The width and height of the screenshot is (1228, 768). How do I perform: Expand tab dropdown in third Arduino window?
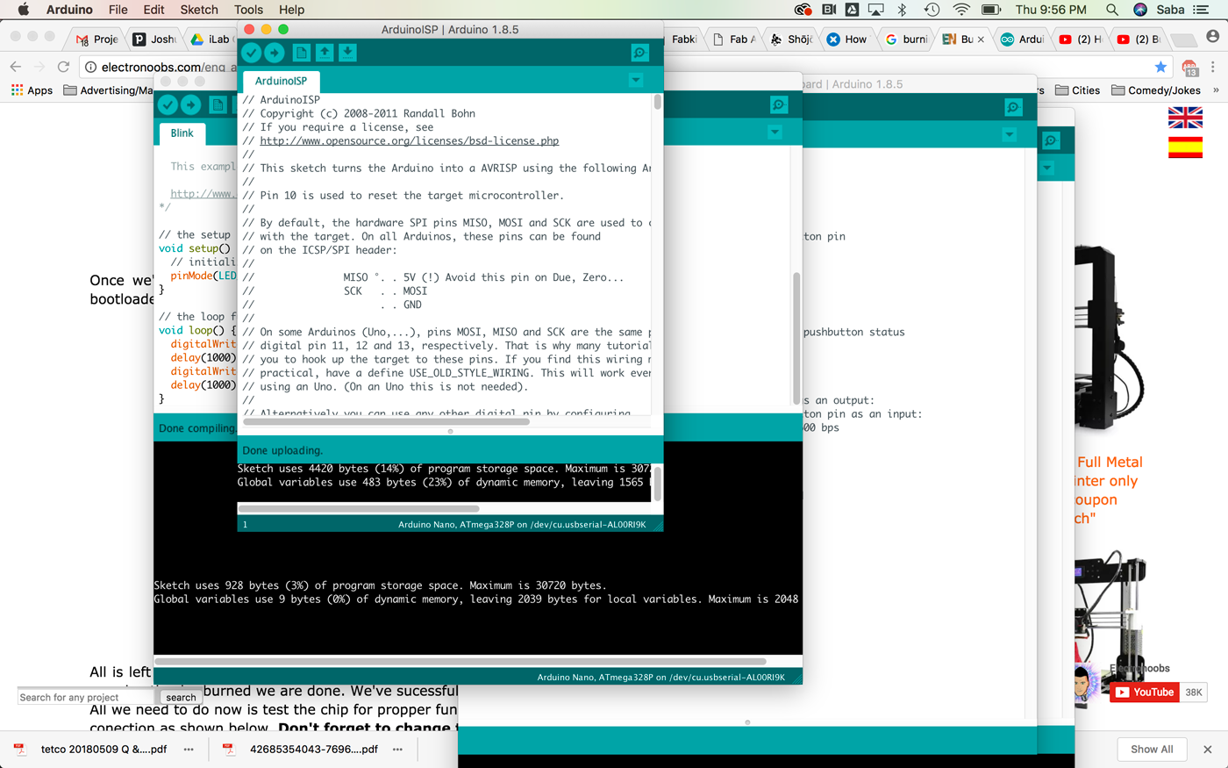point(1010,134)
